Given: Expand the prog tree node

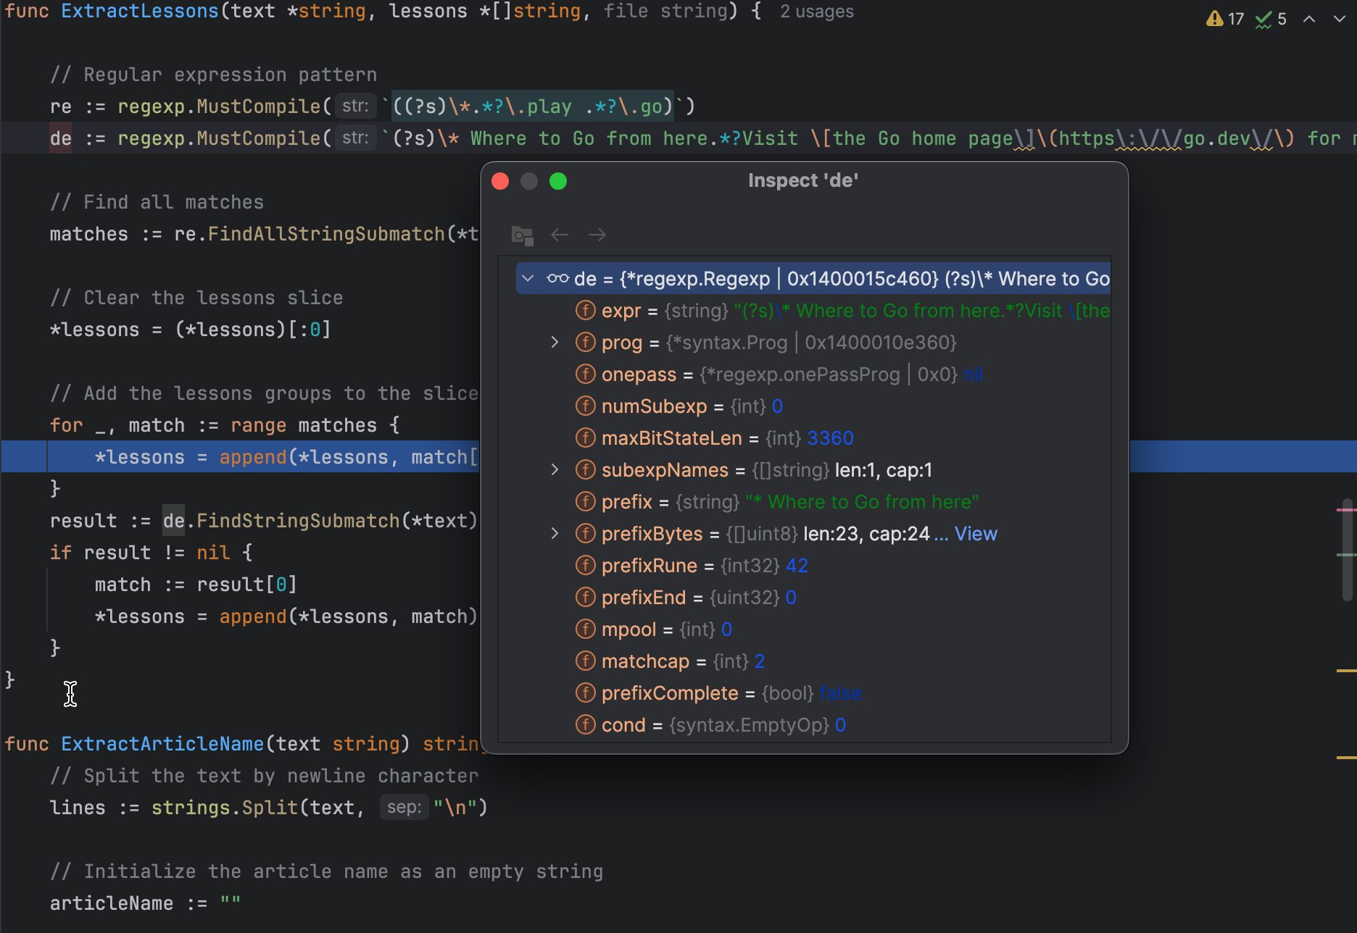Looking at the screenshot, I should tap(555, 342).
